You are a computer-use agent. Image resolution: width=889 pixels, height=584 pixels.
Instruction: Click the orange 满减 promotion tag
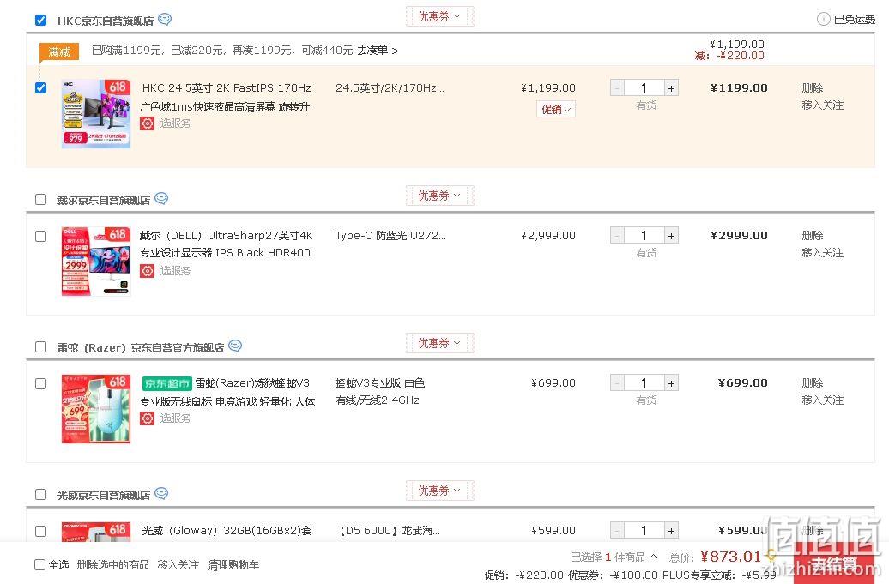[x=59, y=52]
